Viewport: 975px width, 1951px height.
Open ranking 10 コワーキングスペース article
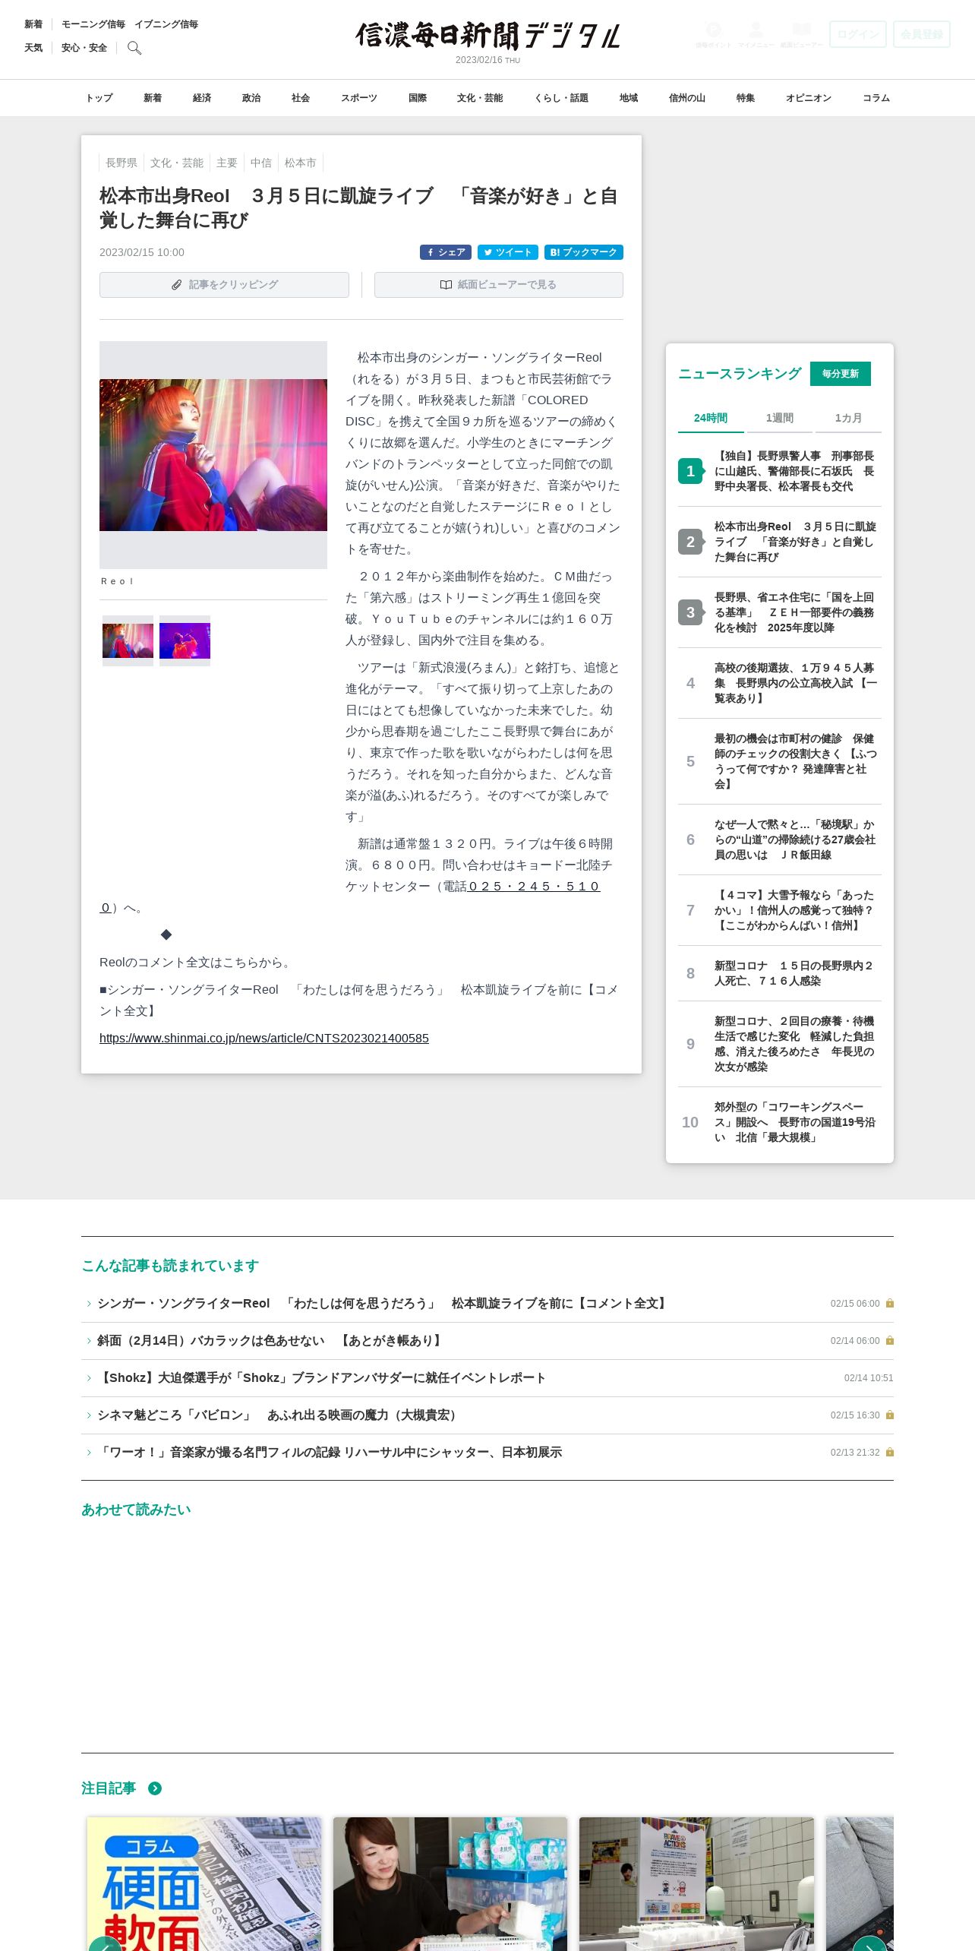coord(794,1122)
